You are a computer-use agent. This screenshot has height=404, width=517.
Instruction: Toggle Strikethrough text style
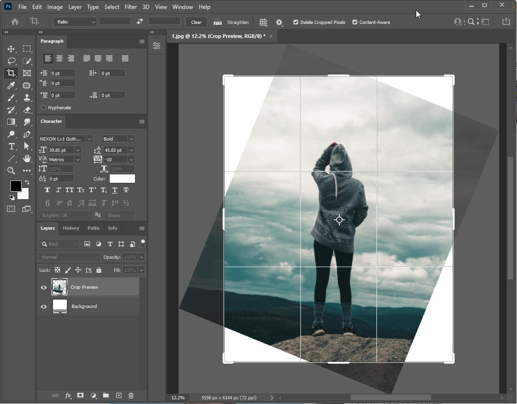click(x=126, y=190)
